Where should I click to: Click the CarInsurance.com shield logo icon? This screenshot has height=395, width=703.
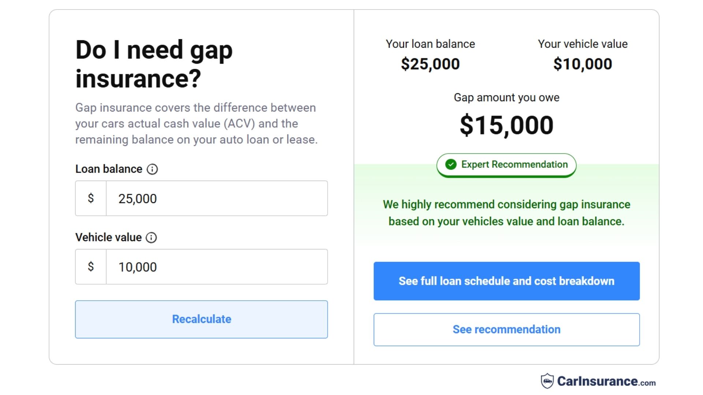pos(547,381)
